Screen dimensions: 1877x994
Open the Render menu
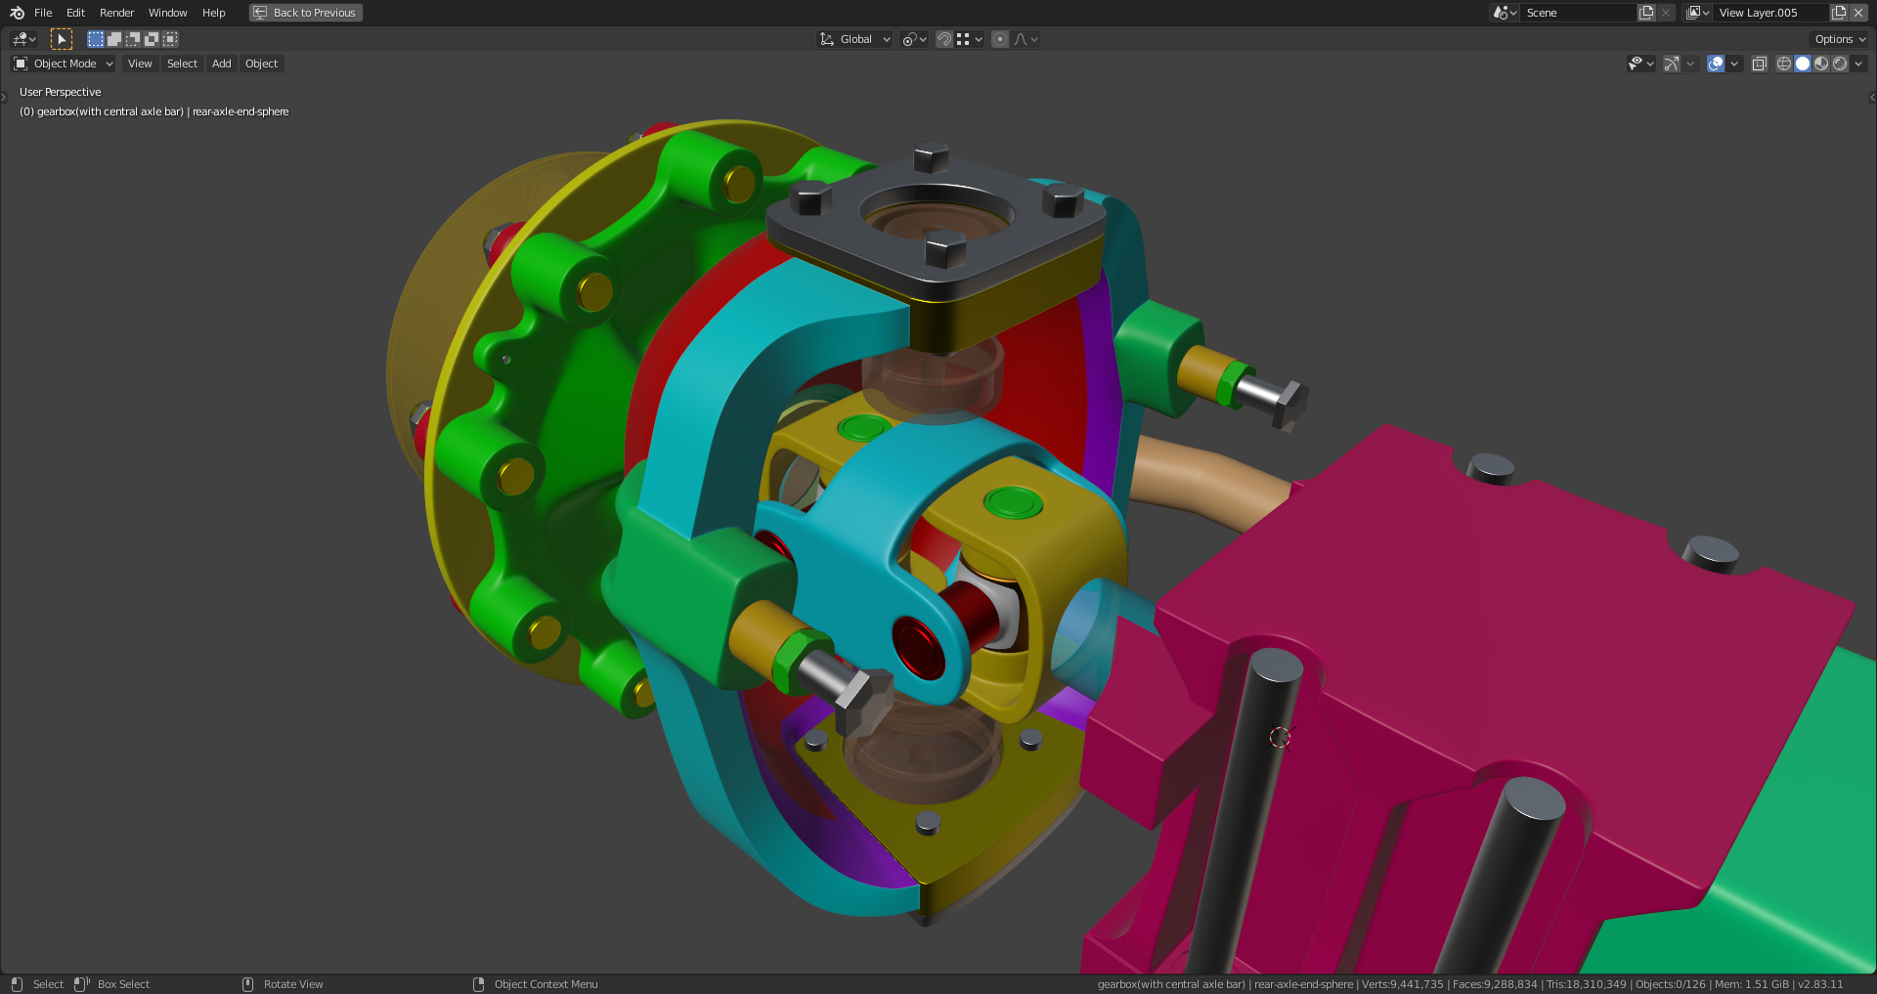(x=116, y=13)
